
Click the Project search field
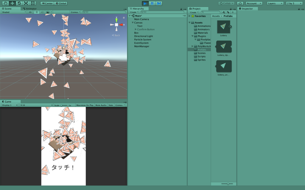211,12
